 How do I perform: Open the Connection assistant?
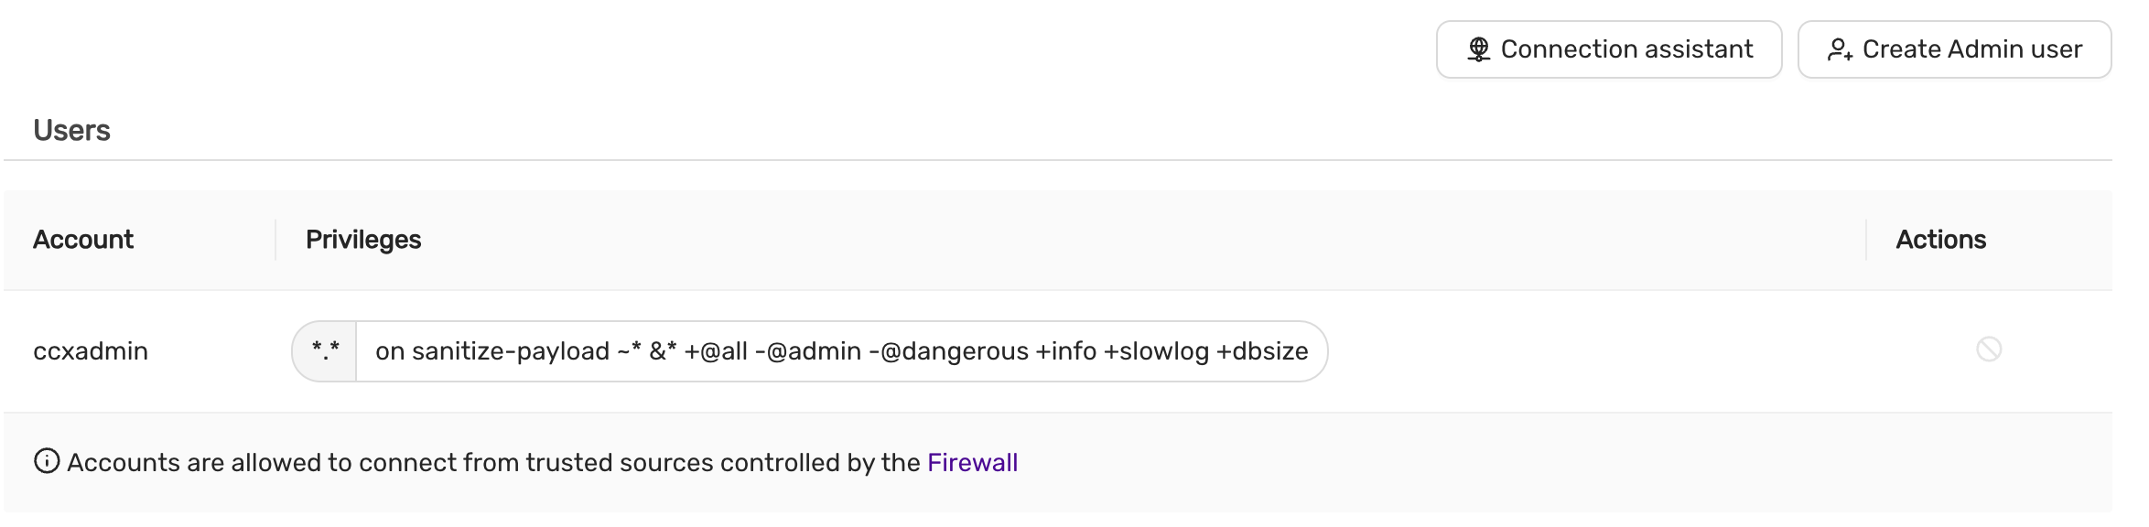coord(1608,49)
